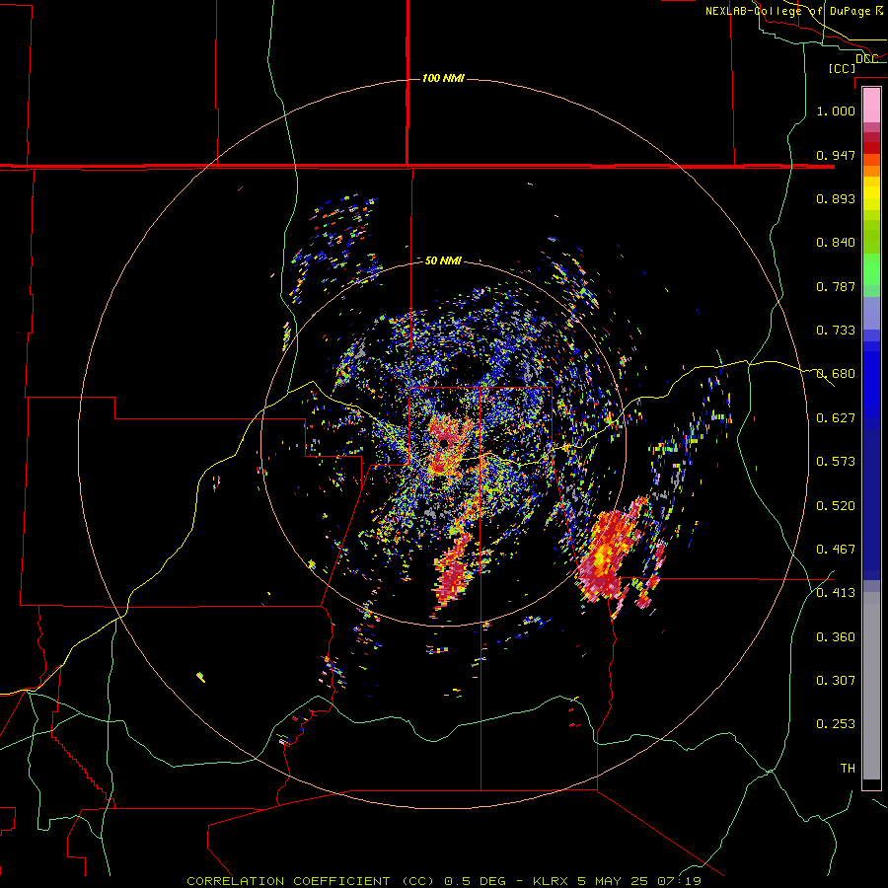
Task: Click the 0.947 legend value
Action: click(x=836, y=155)
